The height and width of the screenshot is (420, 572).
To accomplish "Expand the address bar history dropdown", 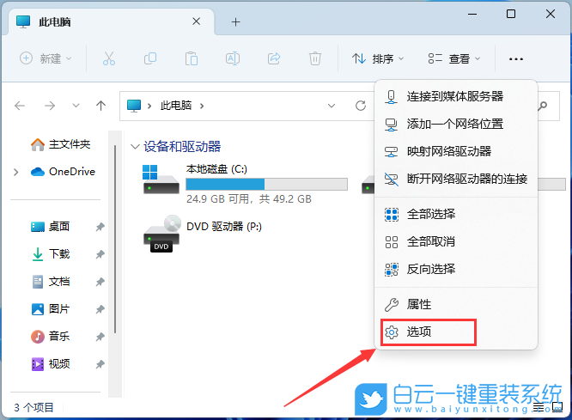I will [332, 106].
